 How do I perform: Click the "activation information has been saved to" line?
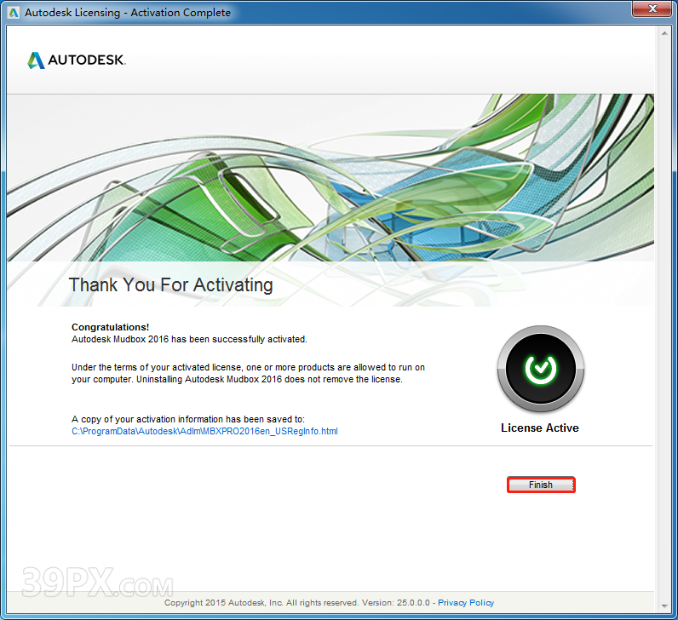[x=187, y=419]
